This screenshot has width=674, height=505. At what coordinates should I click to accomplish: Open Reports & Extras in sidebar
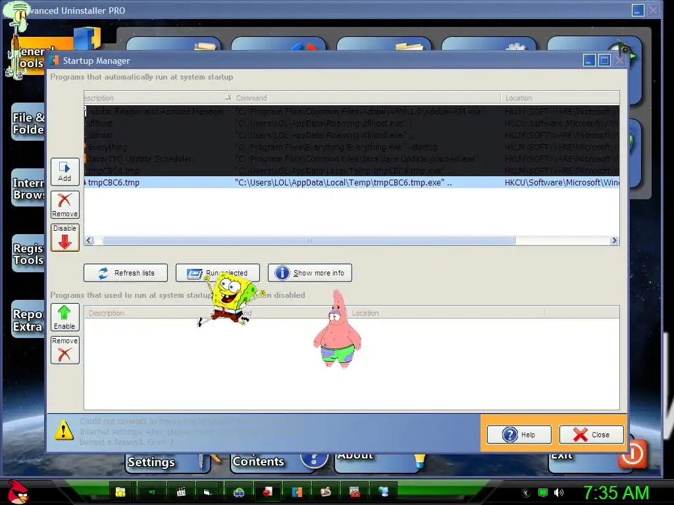[x=28, y=320]
